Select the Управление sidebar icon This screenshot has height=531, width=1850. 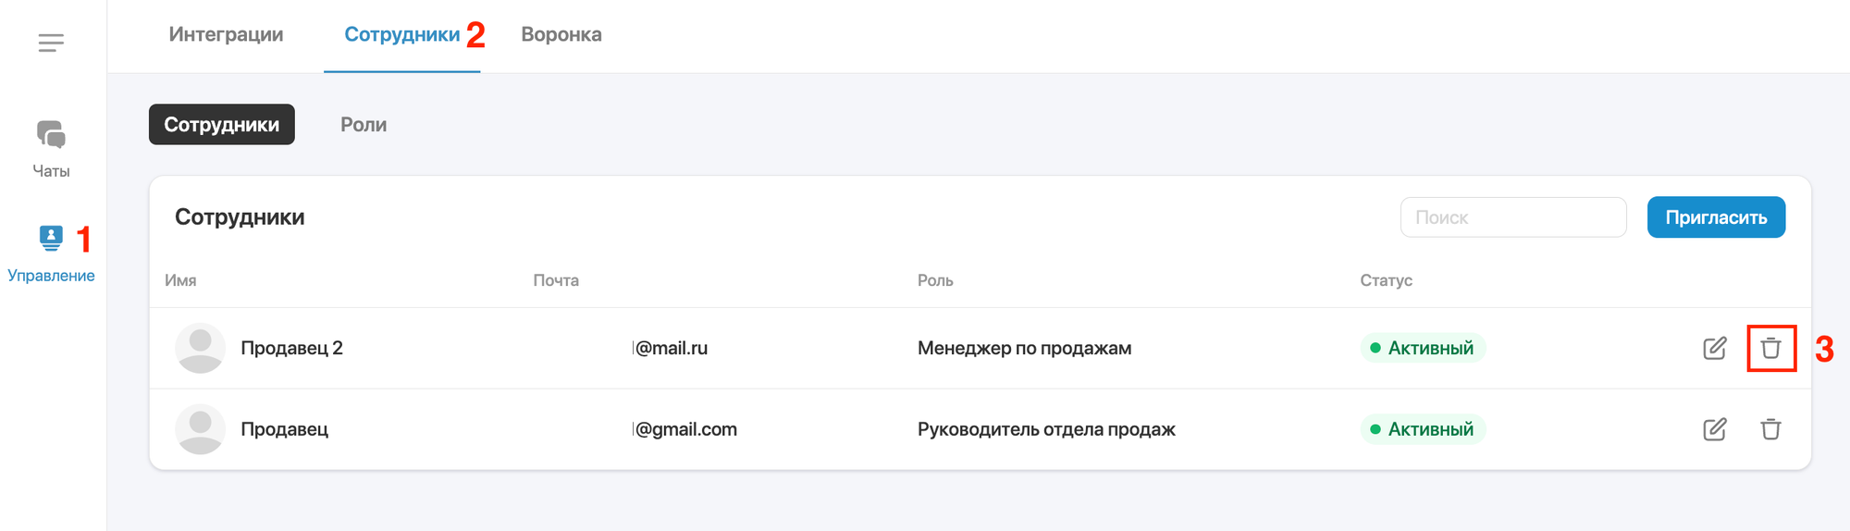[x=51, y=239]
